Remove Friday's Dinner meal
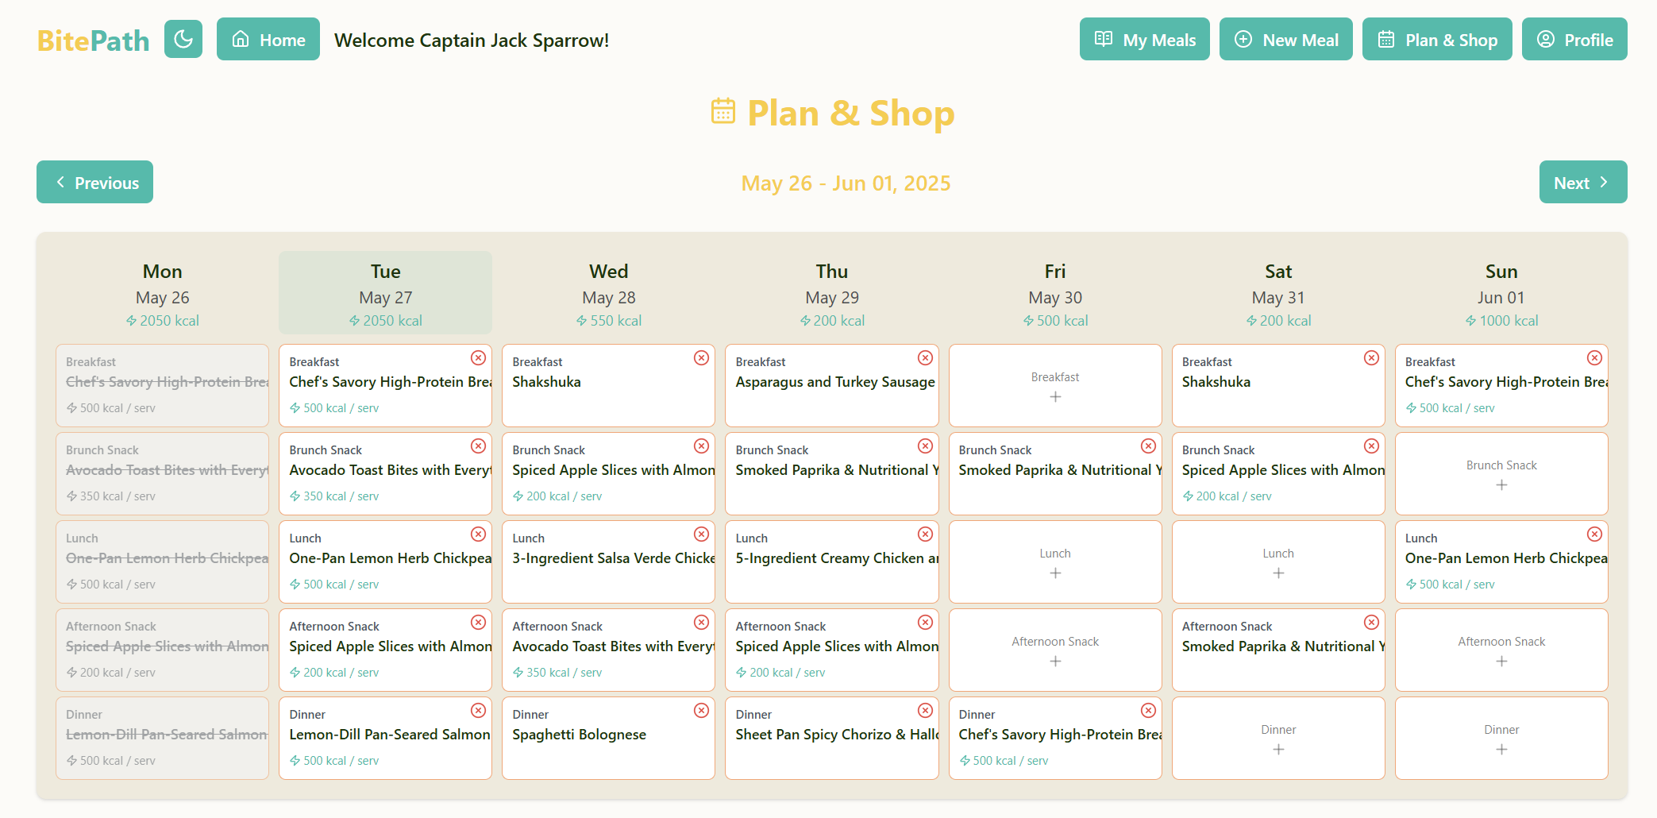This screenshot has height=818, width=1657. pos(1148,711)
